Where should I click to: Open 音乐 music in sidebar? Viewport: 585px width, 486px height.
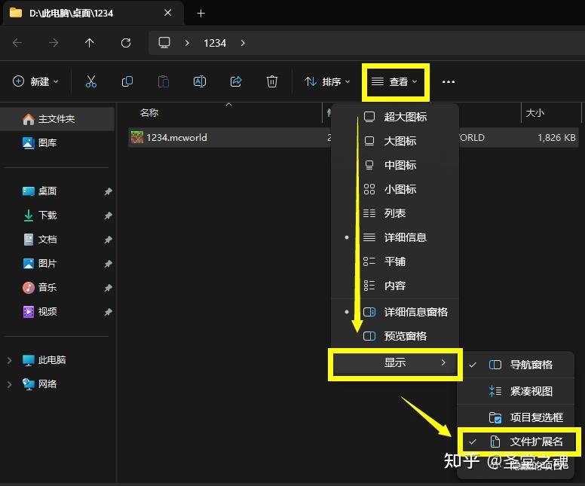(x=57, y=288)
